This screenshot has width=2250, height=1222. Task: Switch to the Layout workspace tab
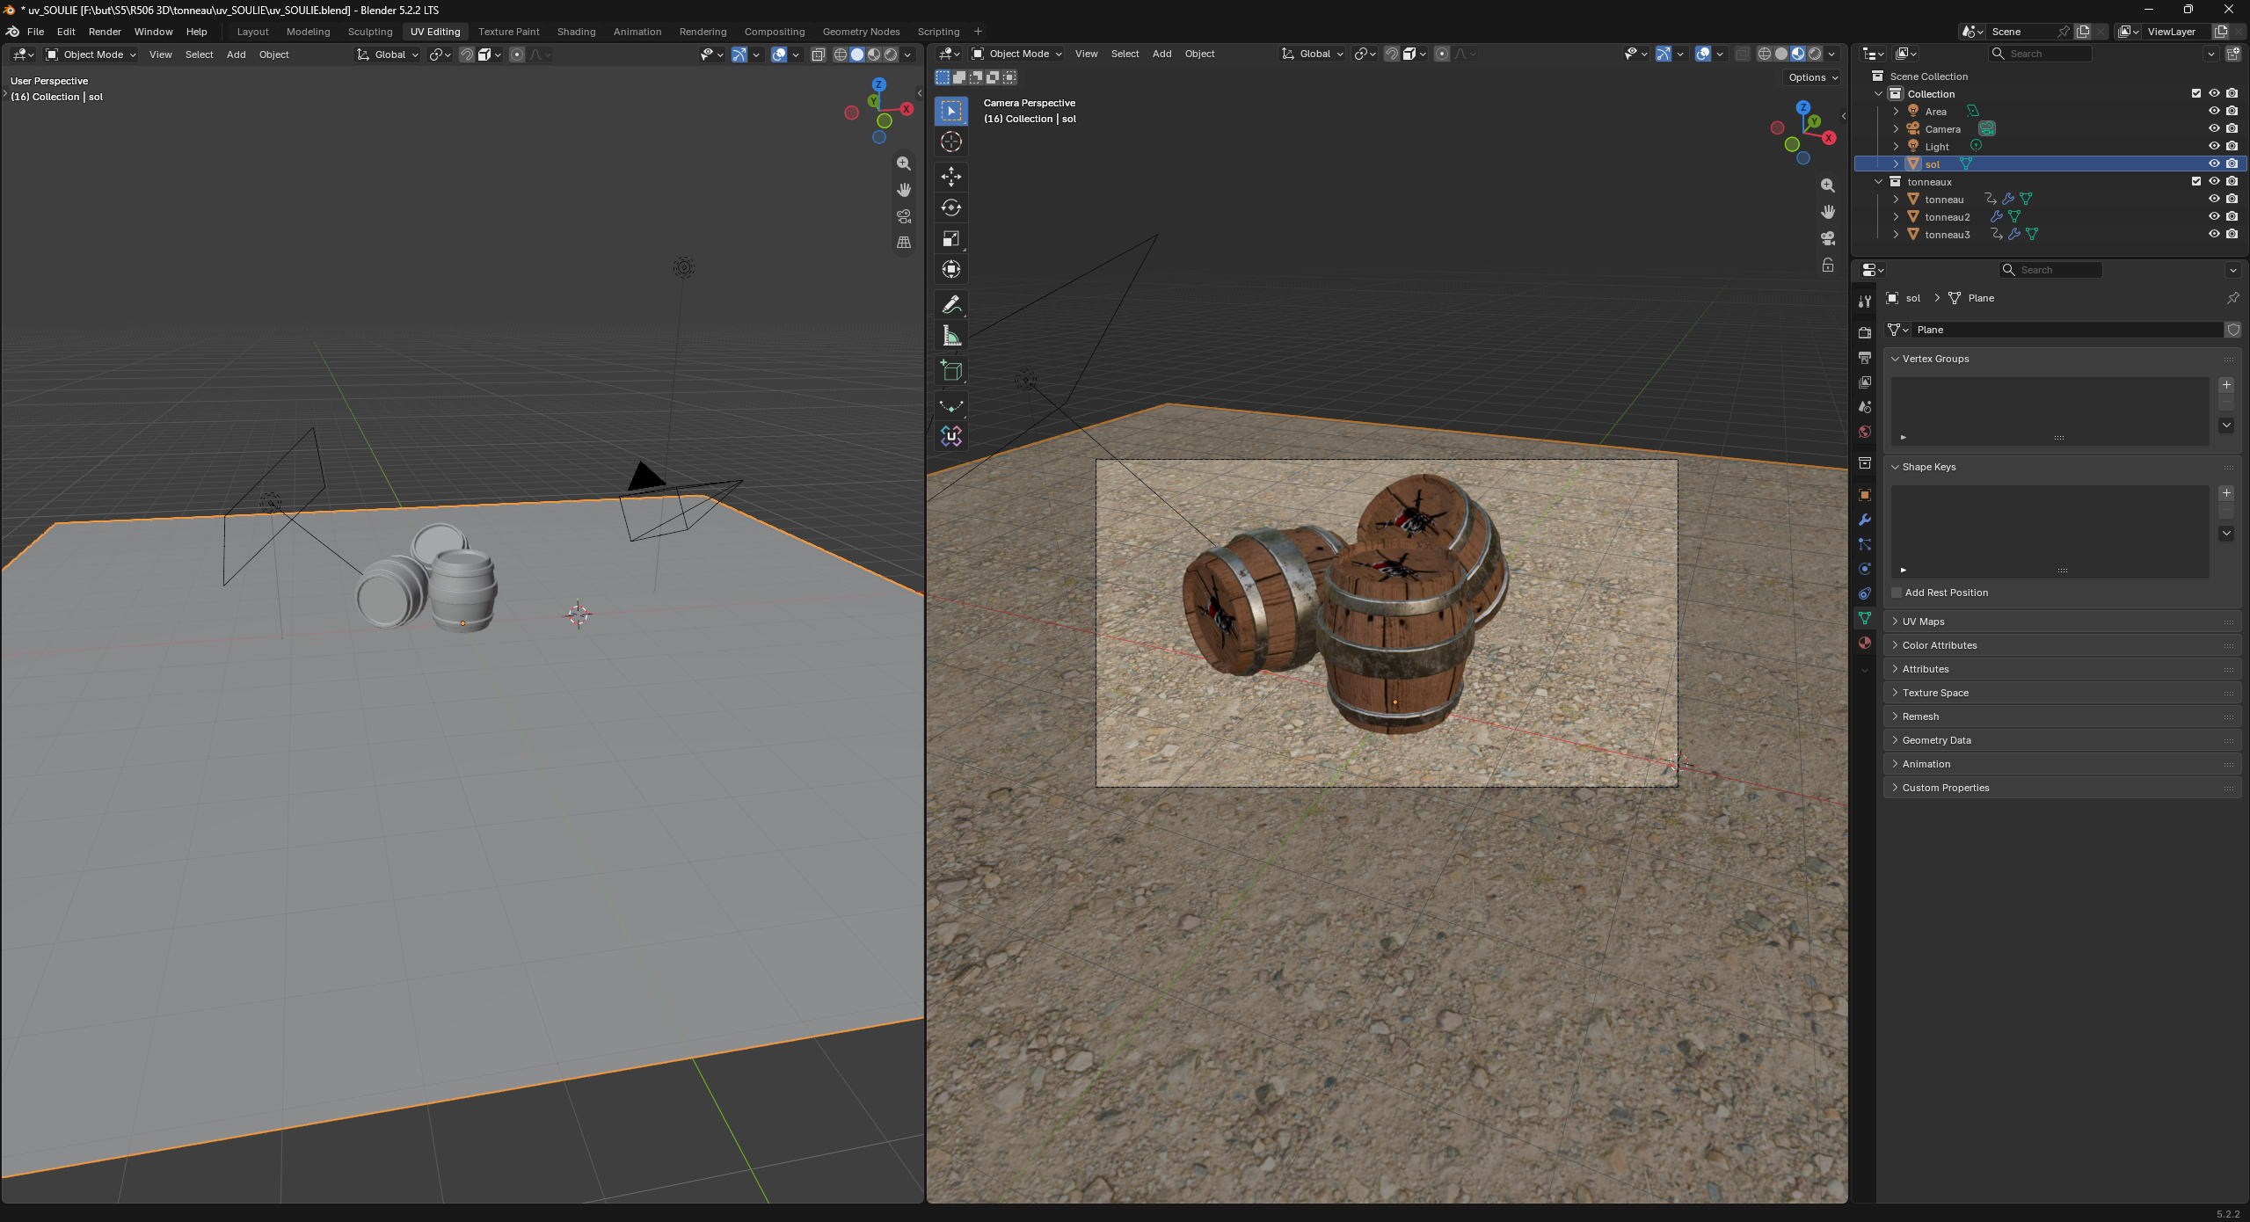tap(252, 32)
